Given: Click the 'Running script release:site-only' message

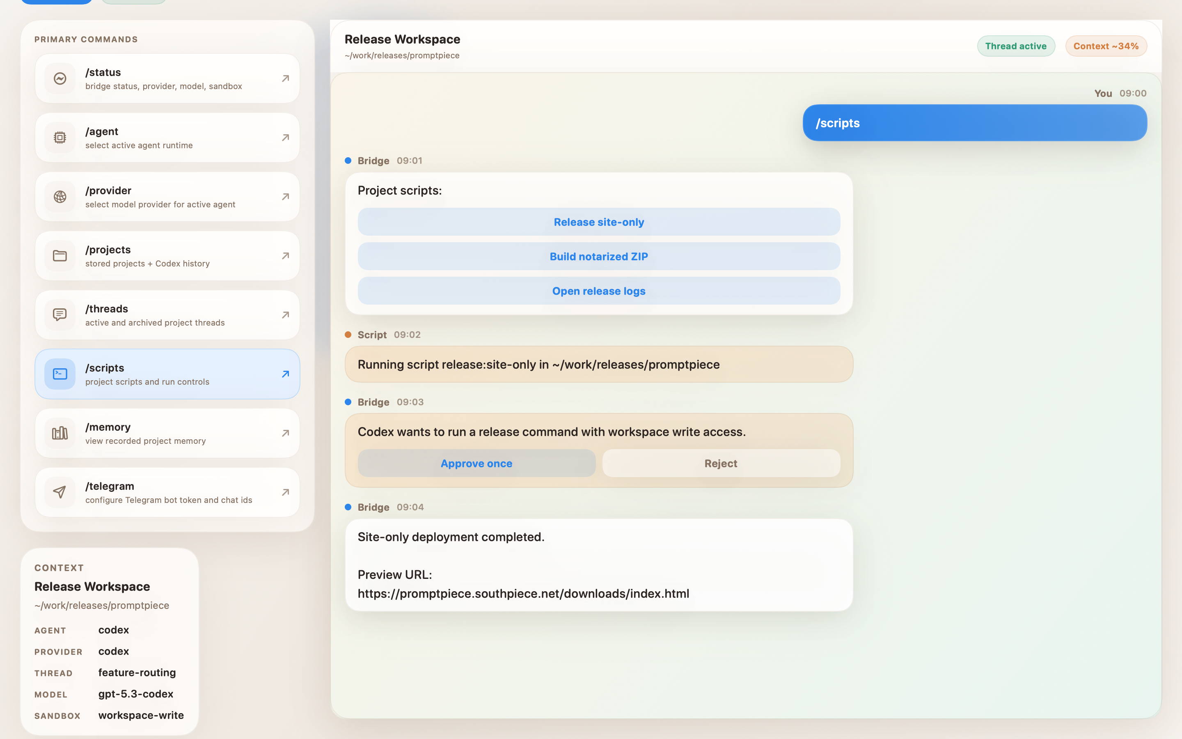Looking at the screenshot, I should [599, 364].
